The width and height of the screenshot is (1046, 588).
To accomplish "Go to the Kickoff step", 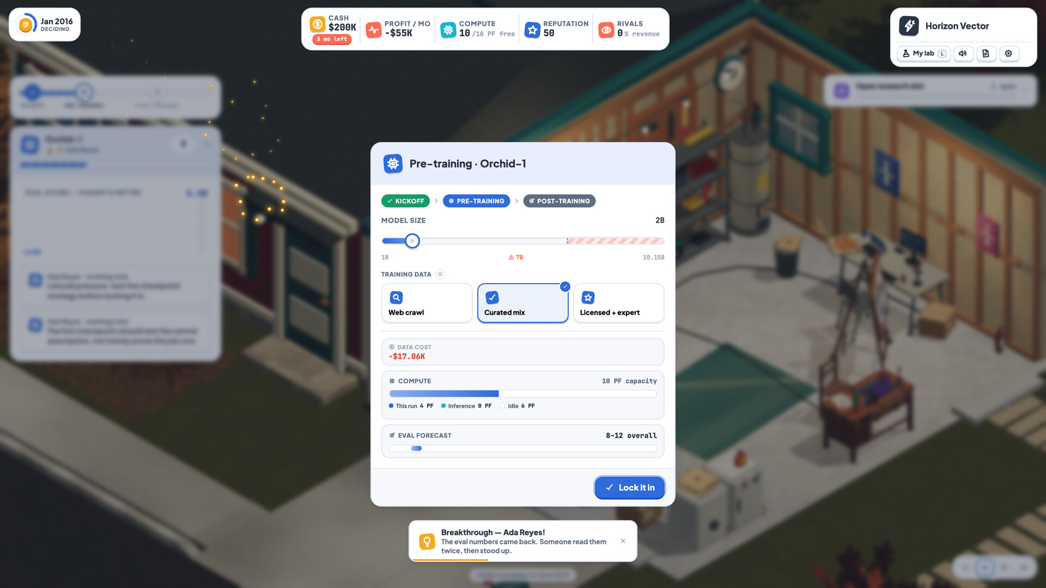I will point(405,201).
